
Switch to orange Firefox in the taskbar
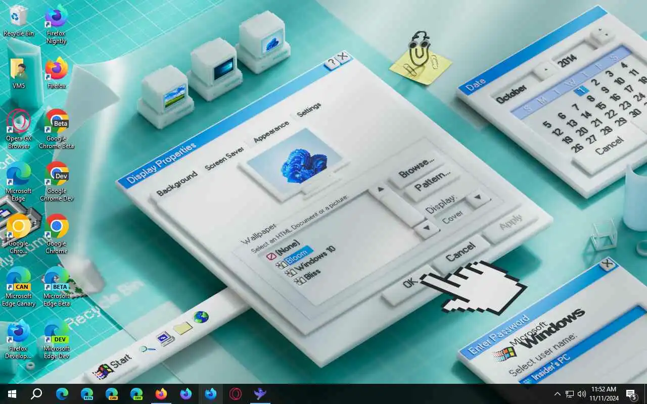(161, 394)
